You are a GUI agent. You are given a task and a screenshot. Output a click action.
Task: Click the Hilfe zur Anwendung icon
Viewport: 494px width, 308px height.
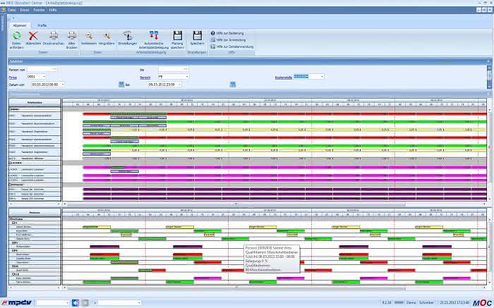[x=212, y=40]
